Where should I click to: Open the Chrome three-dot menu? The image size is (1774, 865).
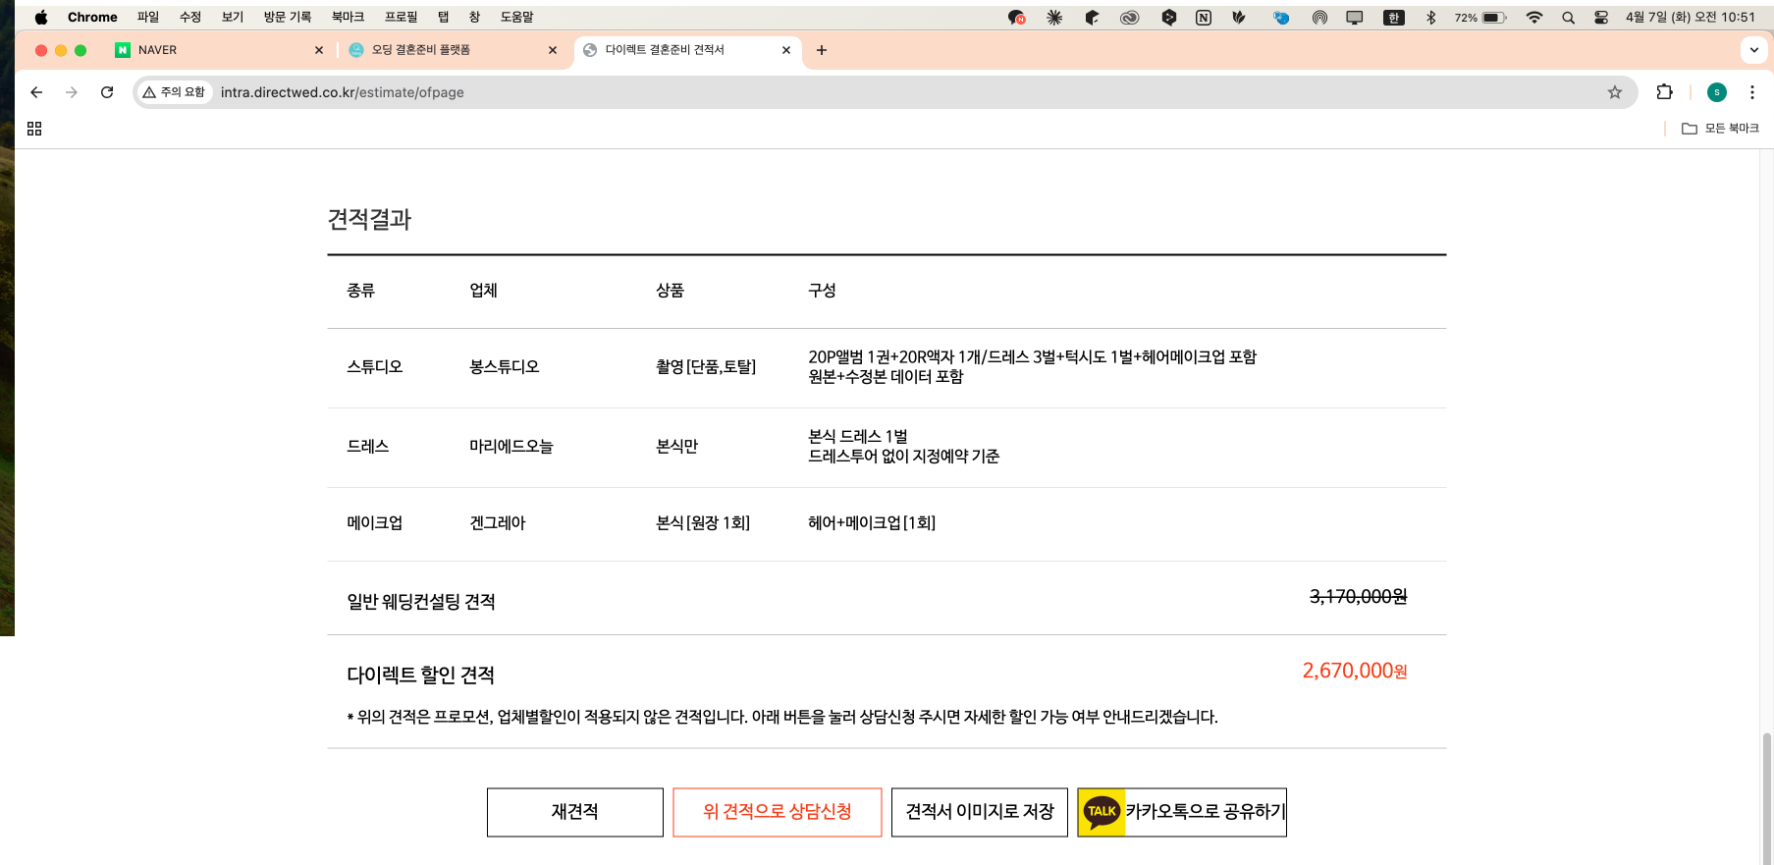(x=1752, y=92)
